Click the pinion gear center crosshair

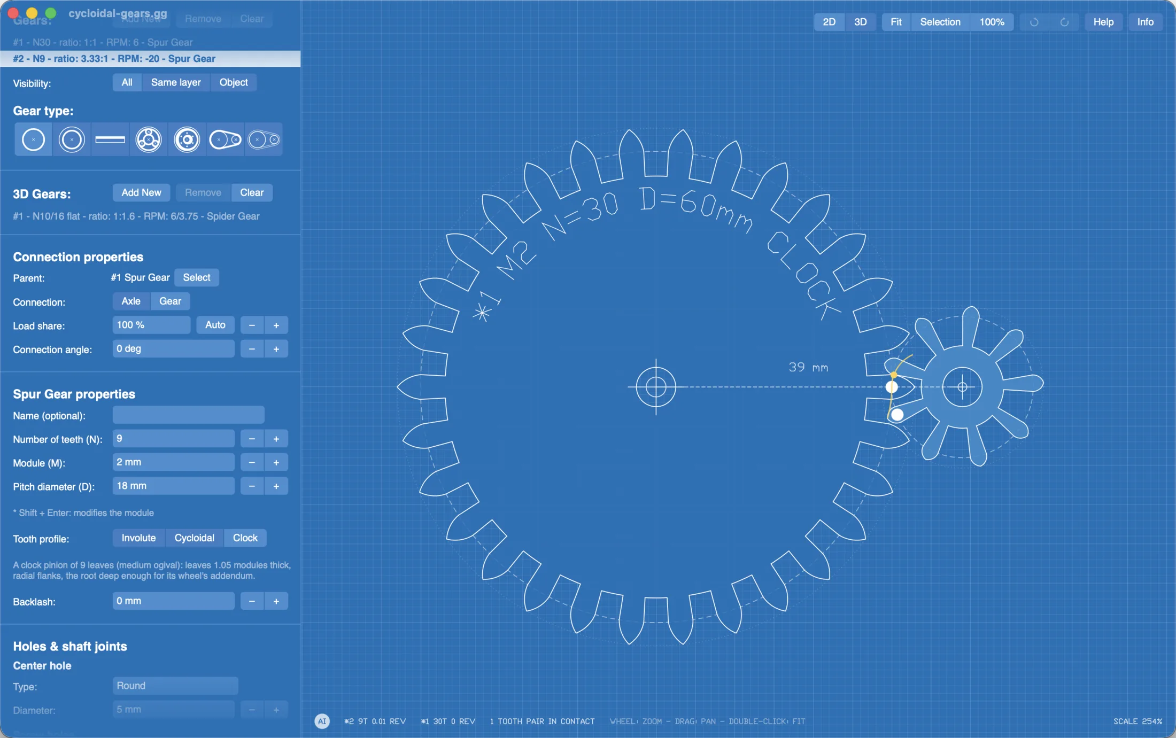pyautogui.click(x=962, y=387)
